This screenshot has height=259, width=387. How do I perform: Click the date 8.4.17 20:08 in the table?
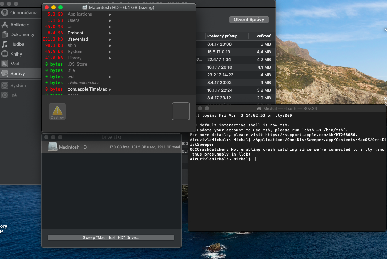[x=219, y=44]
